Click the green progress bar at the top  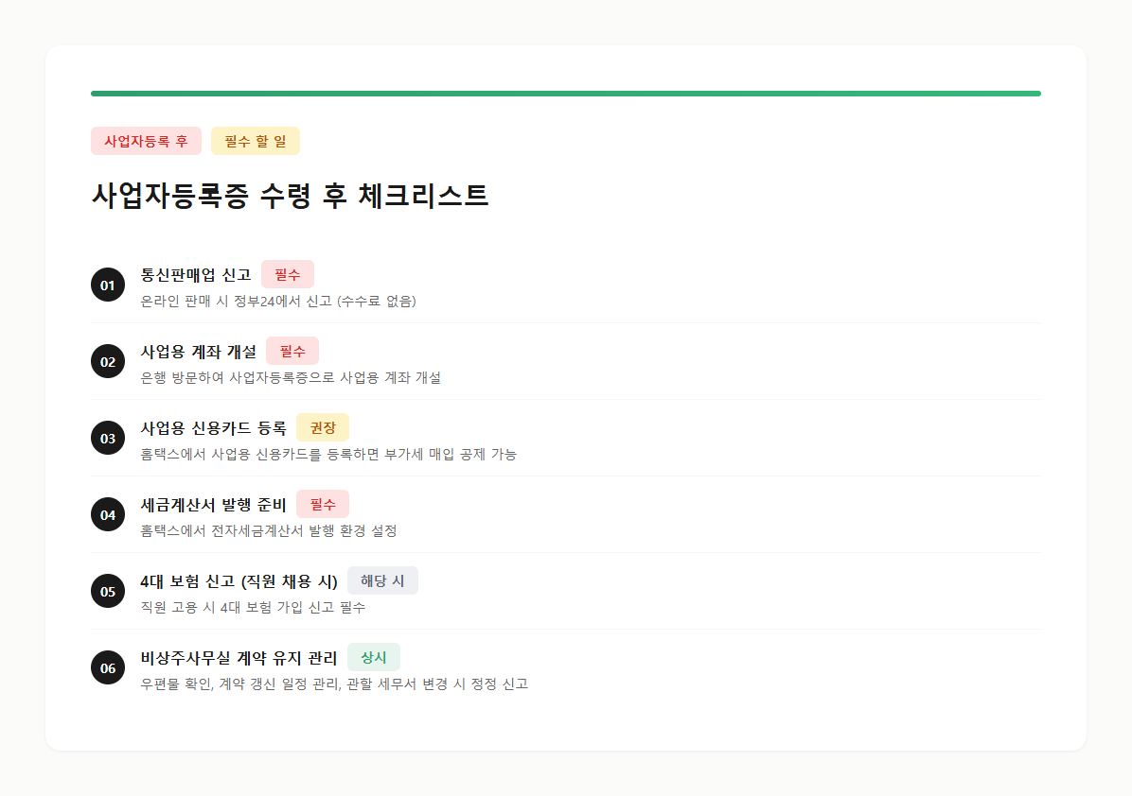click(565, 92)
